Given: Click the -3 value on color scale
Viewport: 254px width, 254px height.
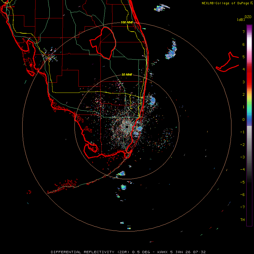Looking at the screenshot, I should click(x=242, y=157).
